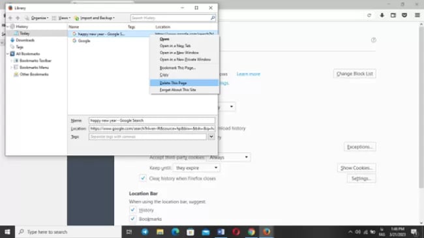The image size is (424, 238).
Task: Open Word from the taskbar
Action: pos(221,231)
